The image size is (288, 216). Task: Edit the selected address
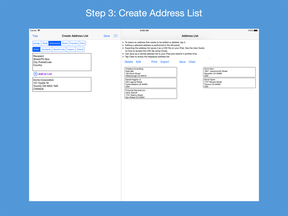coord(138,62)
